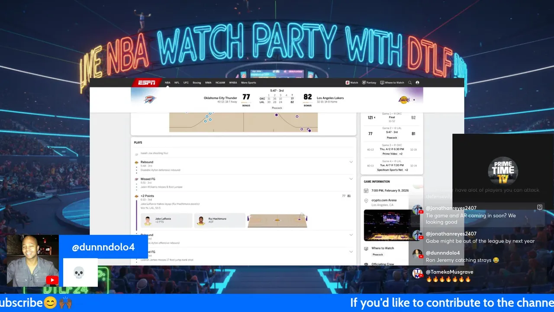Click the Watch link in header
Viewport: 554px width, 312px height.
pos(354,83)
